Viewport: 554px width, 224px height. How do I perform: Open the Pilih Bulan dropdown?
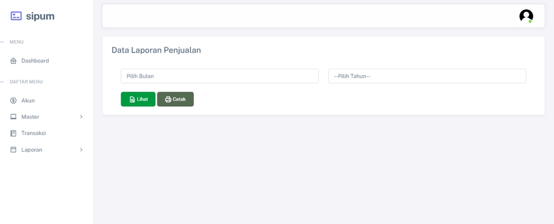(x=220, y=76)
